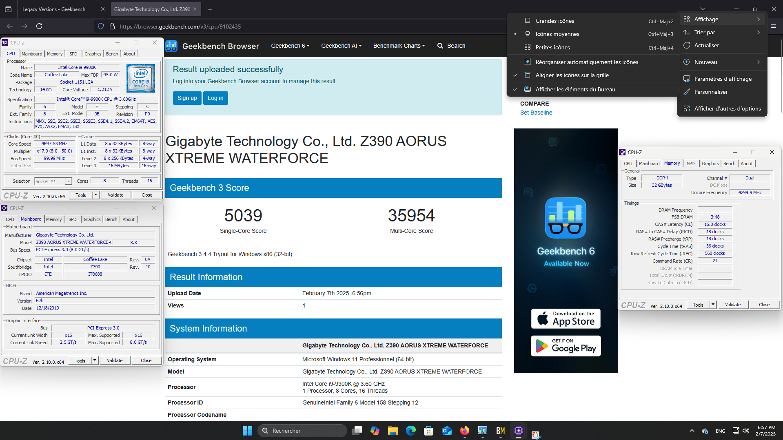Switch to Firefox in the taskbar
783x440 pixels.
465,431
